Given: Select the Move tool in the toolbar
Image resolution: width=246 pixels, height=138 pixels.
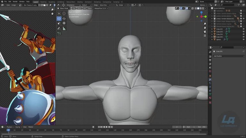Looking at the screenshot, I should pos(59,19).
